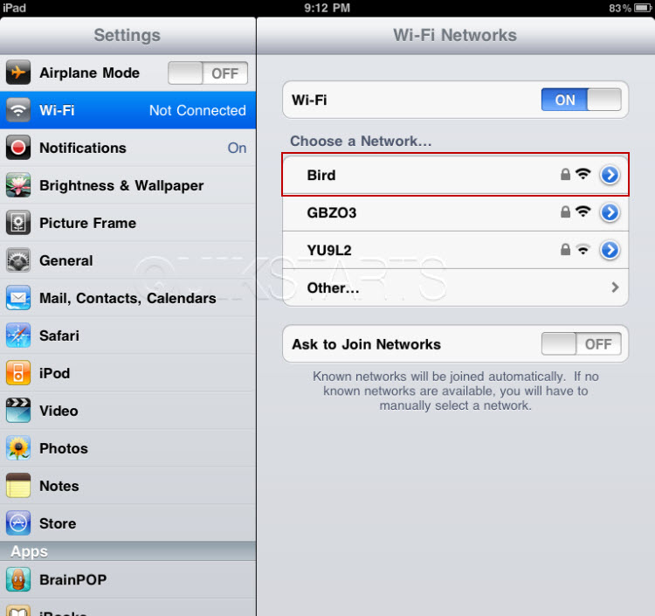This screenshot has height=616, width=655.
Task: Open the Store settings row
Action: coord(128,523)
